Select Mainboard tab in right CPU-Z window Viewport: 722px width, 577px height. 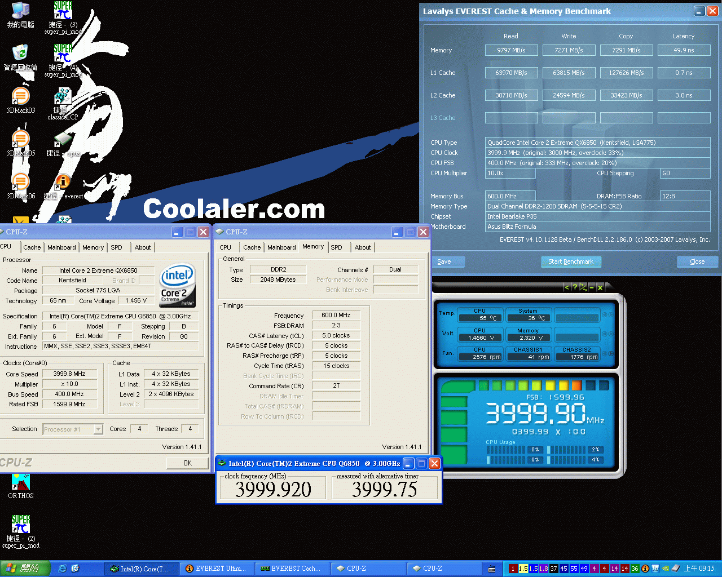[281, 247]
